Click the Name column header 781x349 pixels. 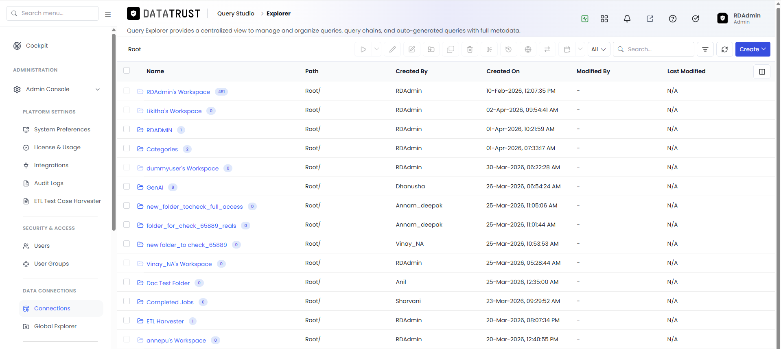[155, 71]
